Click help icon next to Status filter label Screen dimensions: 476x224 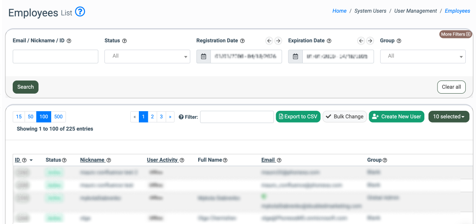[x=125, y=41]
